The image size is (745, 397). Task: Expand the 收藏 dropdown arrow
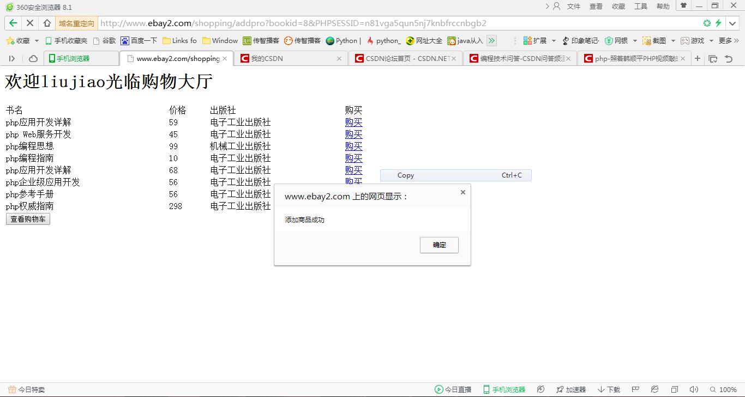pos(37,41)
